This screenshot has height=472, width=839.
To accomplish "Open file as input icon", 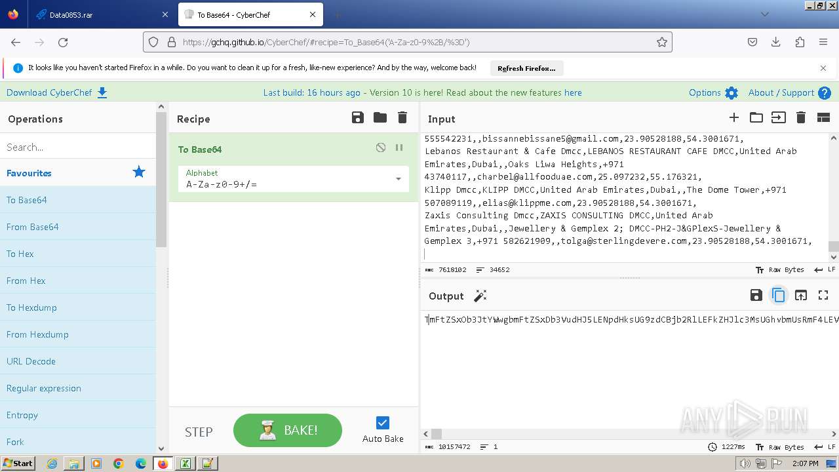I will click(778, 118).
